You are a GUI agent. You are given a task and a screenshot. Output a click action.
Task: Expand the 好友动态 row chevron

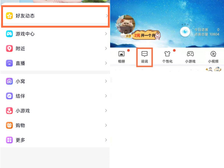[106, 16]
